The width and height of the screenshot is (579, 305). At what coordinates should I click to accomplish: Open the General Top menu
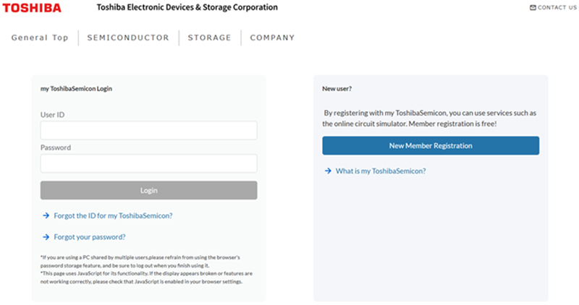[x=40, y=38]
